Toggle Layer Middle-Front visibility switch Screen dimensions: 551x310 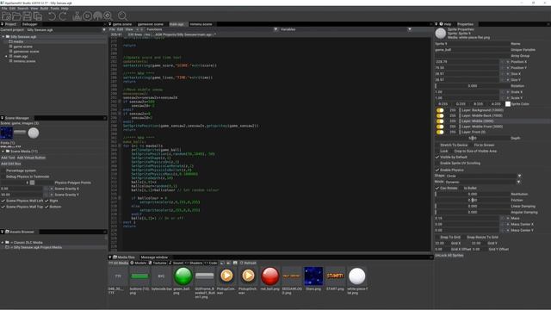(440, 127)
